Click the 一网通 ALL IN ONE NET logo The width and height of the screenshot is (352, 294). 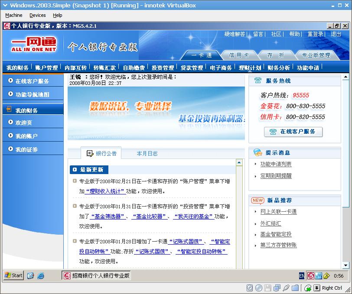click(34, 45)
